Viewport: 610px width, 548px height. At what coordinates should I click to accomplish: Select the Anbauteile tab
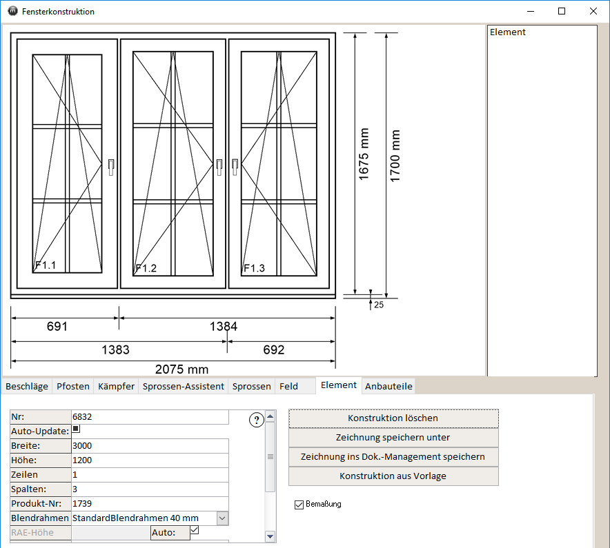tap(388, 386)
